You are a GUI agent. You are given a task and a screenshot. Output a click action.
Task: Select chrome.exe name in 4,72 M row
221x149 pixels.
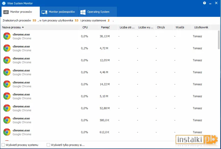coord(21,46)
